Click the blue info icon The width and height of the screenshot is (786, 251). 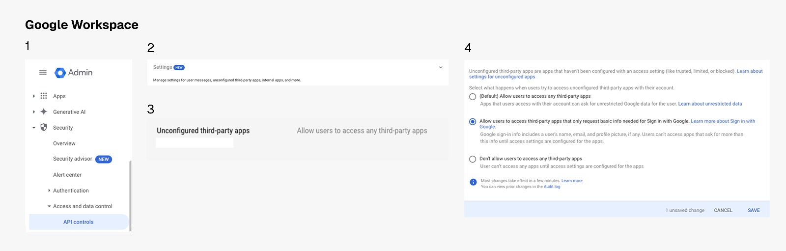coord(473,182)
